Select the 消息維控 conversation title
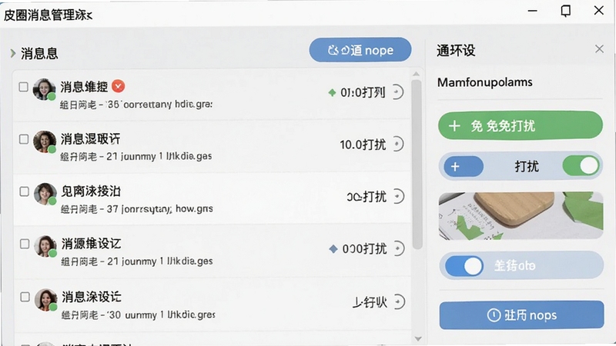The image size is (616, 346). [84, 87]
